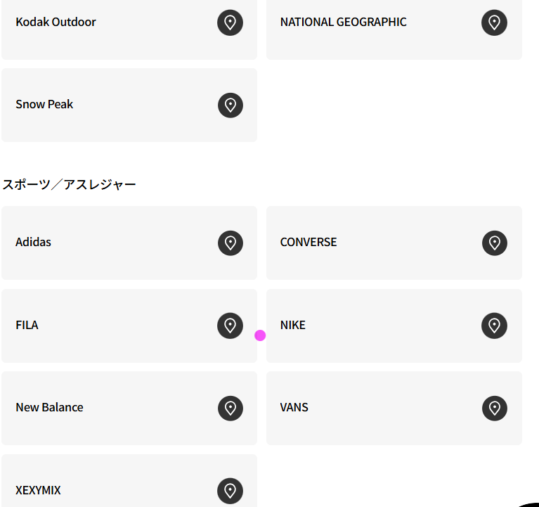Open New Balance location pin icon
Viewport: 539px width, 507px height.
click(x=230, y=408)
